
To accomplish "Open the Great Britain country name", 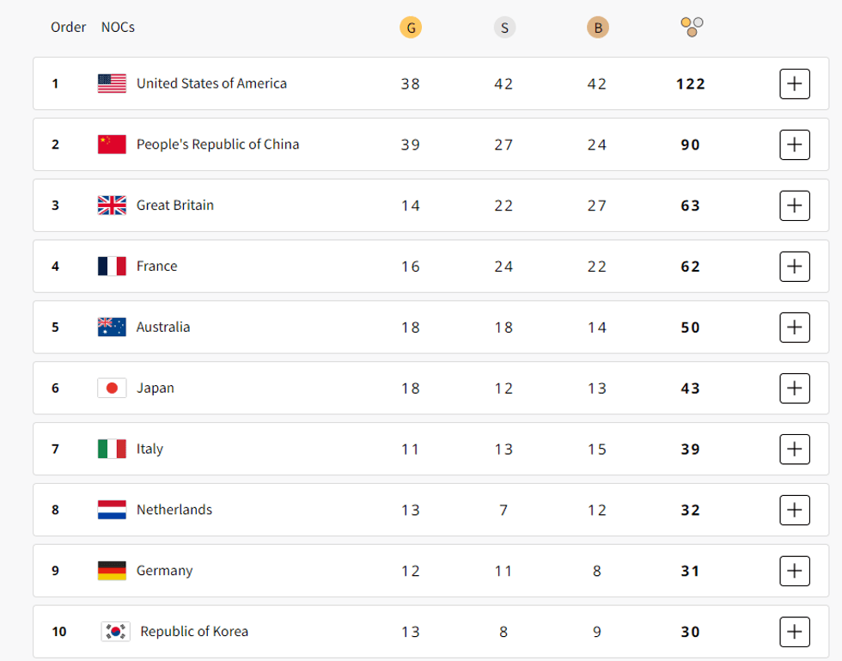I will pos(175,205).
